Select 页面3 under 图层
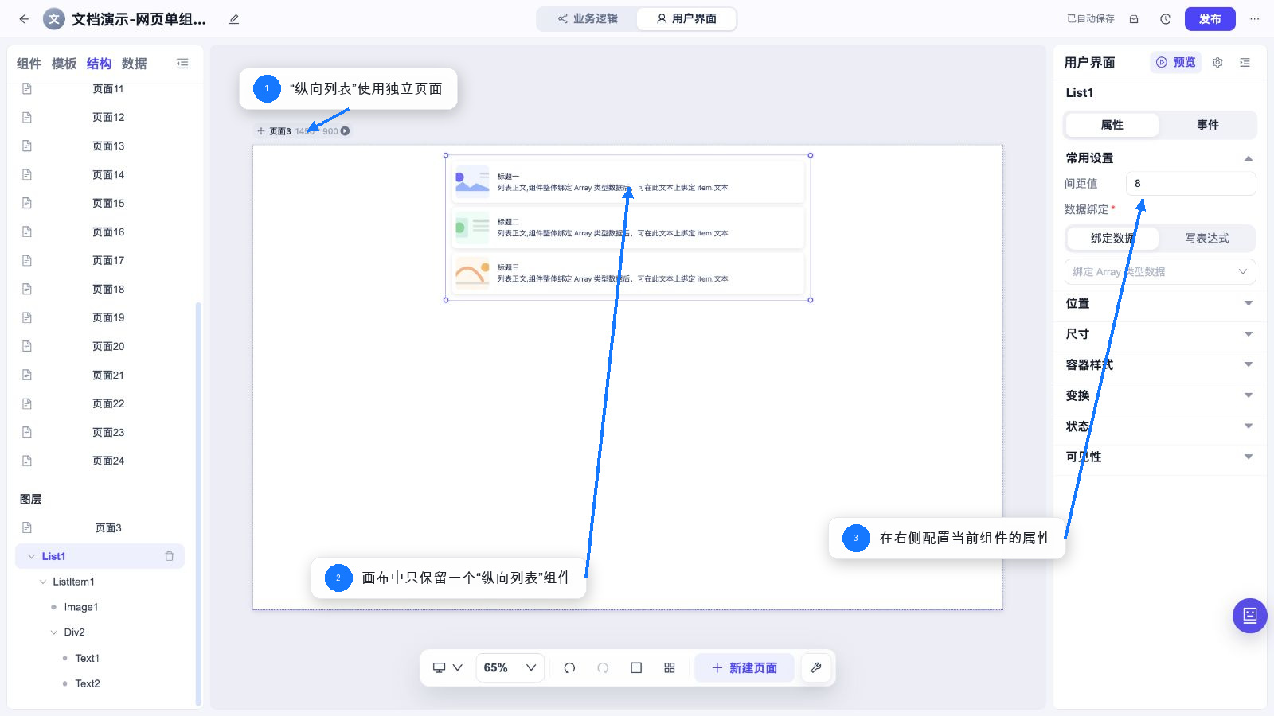1274x716 pixels. pyautogui.click(x=108, y=528)
